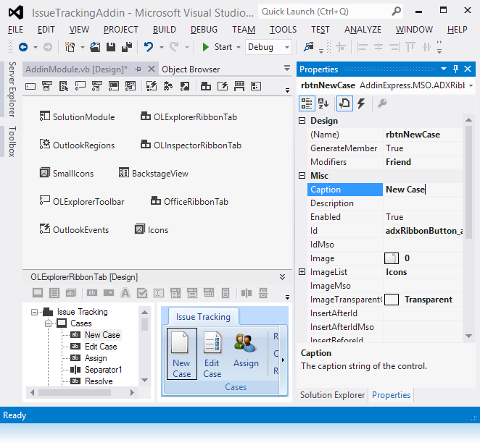Collapse the Cases tree node

[49, 323]
